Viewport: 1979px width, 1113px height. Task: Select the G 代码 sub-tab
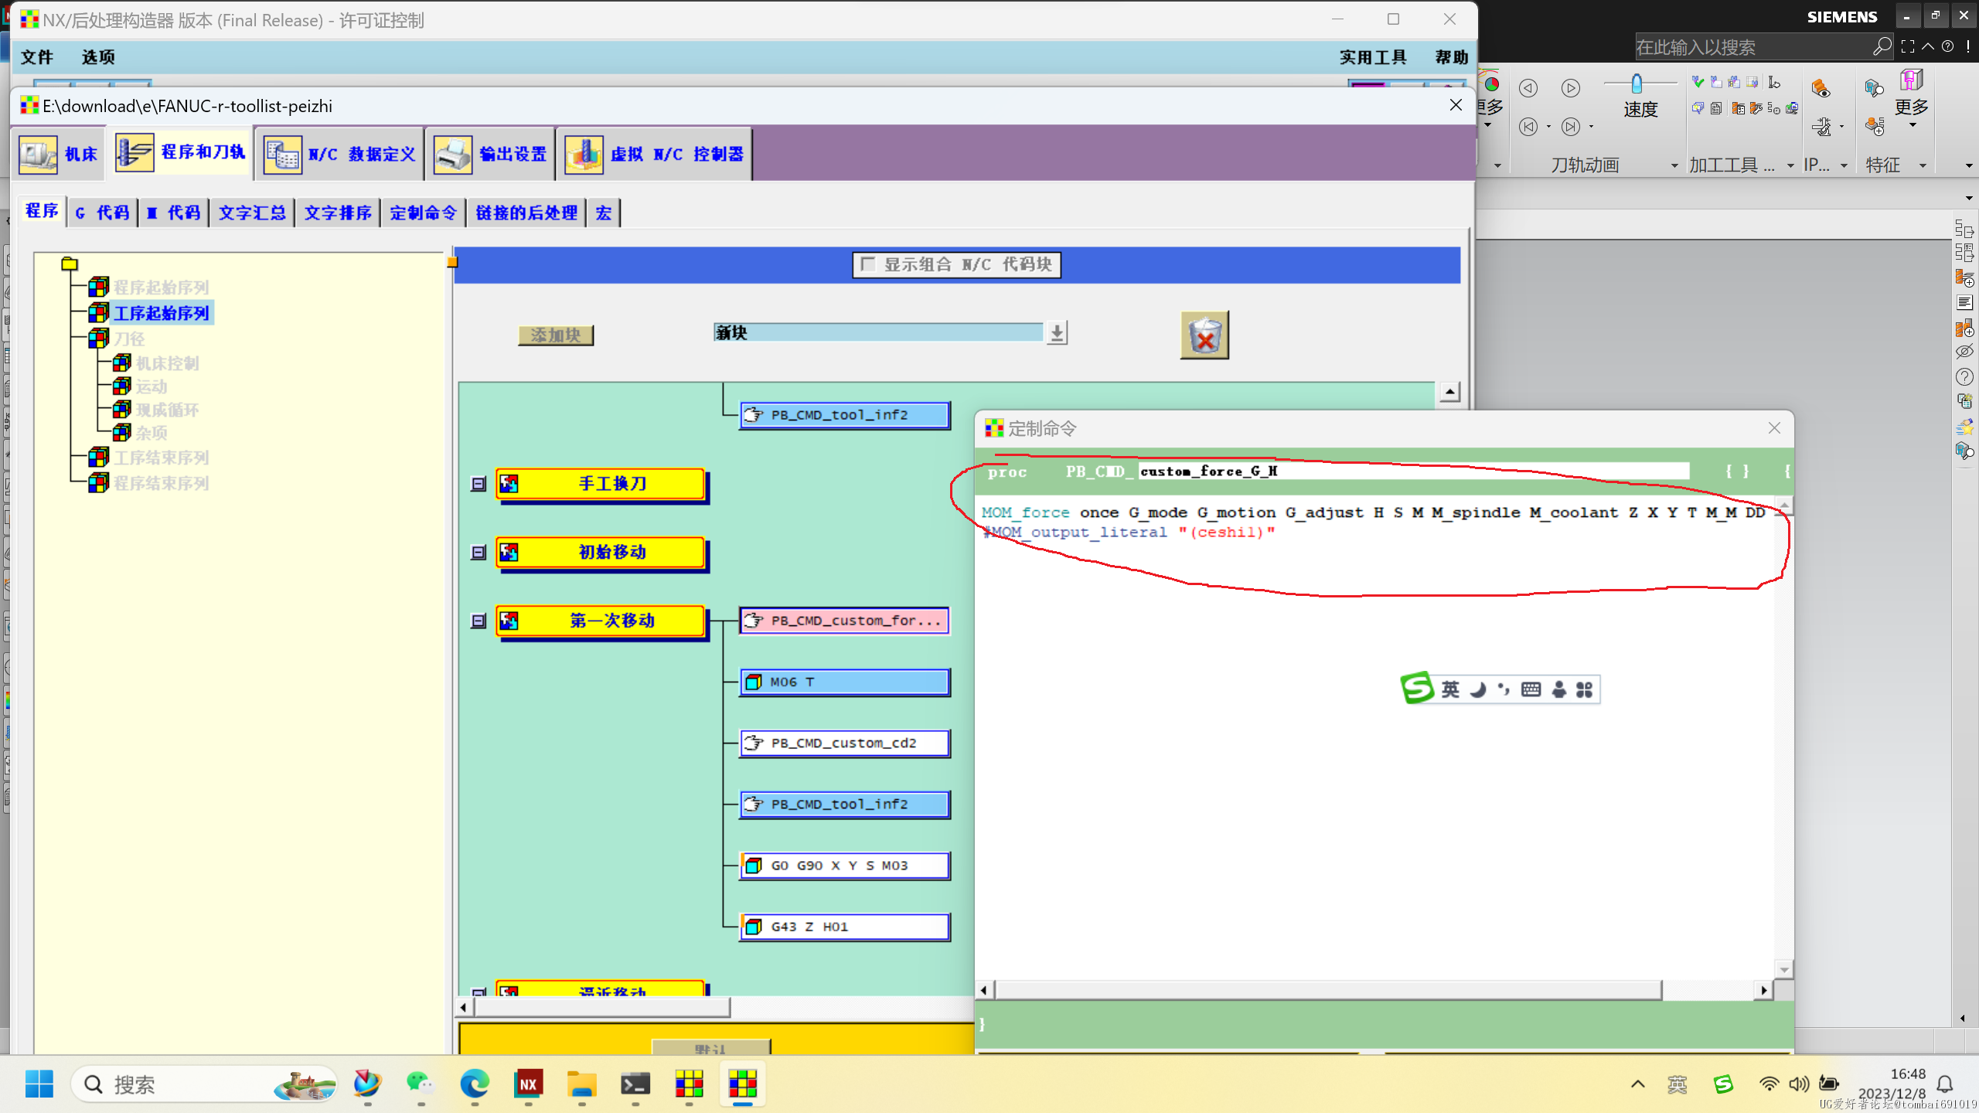point(102,213)
